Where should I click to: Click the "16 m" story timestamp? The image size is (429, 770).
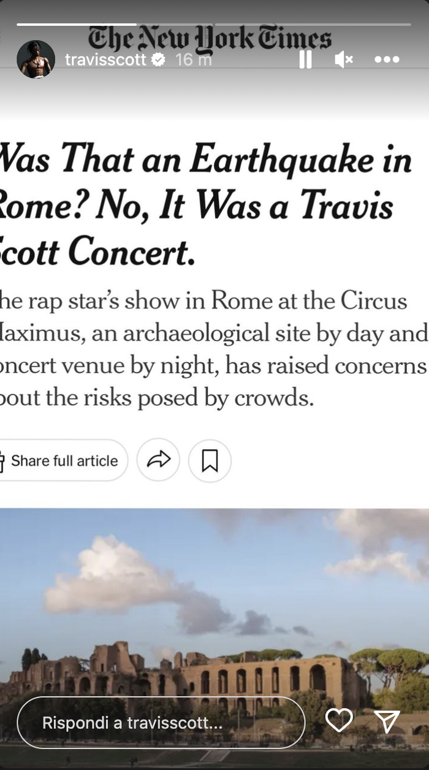(193, 60)
